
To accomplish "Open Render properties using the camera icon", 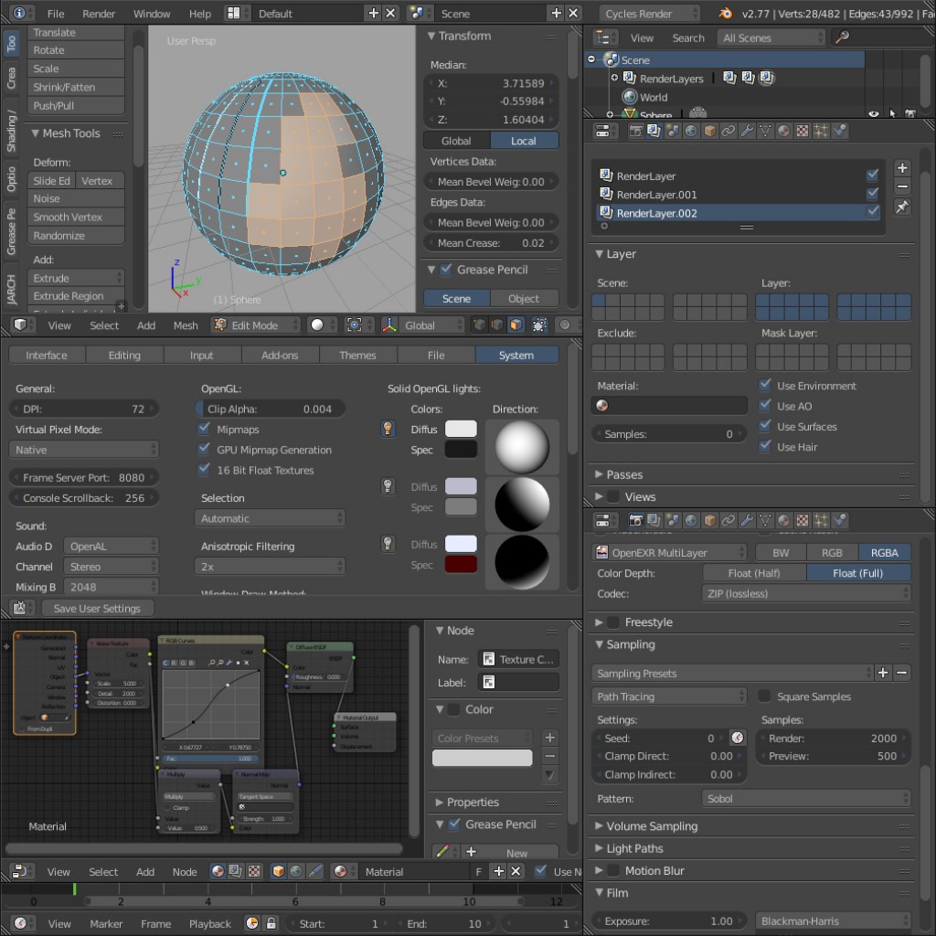I will (x=636, y=131).
